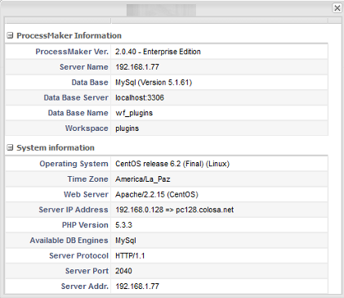
Task: Click the Server Protocol label
Action: (x=78, y=255)
